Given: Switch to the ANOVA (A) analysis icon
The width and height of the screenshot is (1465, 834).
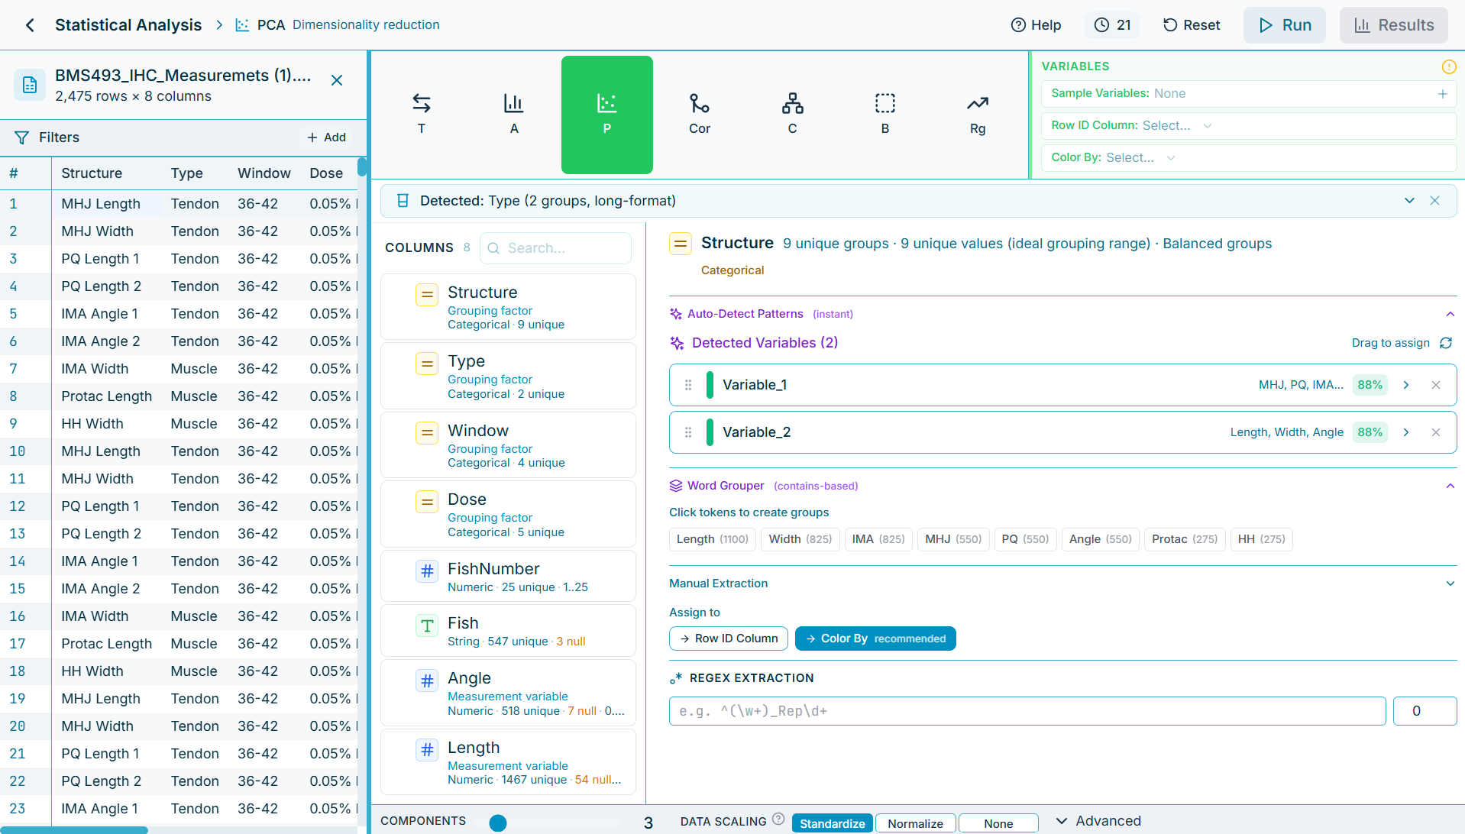Looking at the screenshot, I should [513, 113].
